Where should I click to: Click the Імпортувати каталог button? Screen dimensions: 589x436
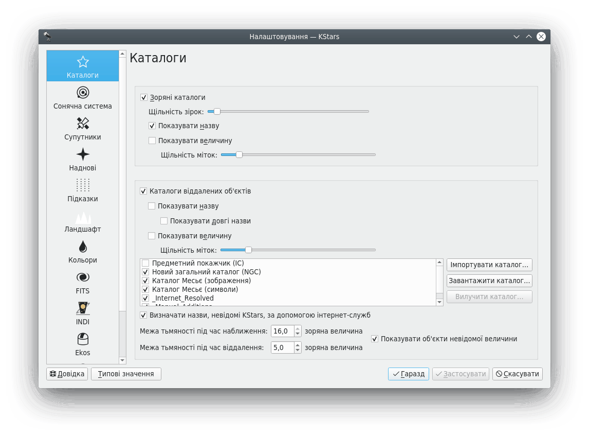tap(489, 265)
